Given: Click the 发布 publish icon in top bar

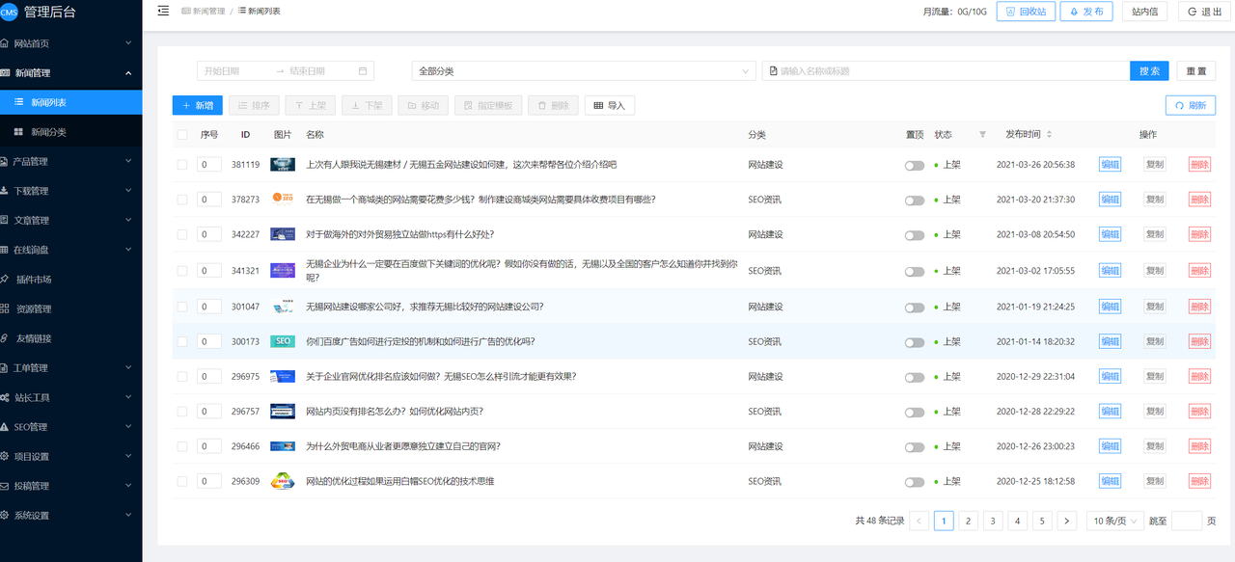Looking at the screenshot, I should click(1086, 11).
